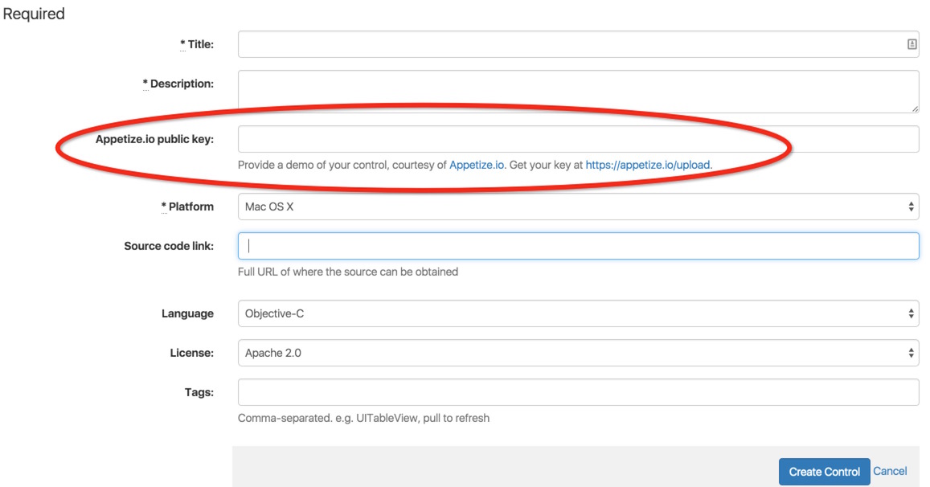Click the Tags field label
The height and width of the screenshot is (487, 930).
coord(199,392)
